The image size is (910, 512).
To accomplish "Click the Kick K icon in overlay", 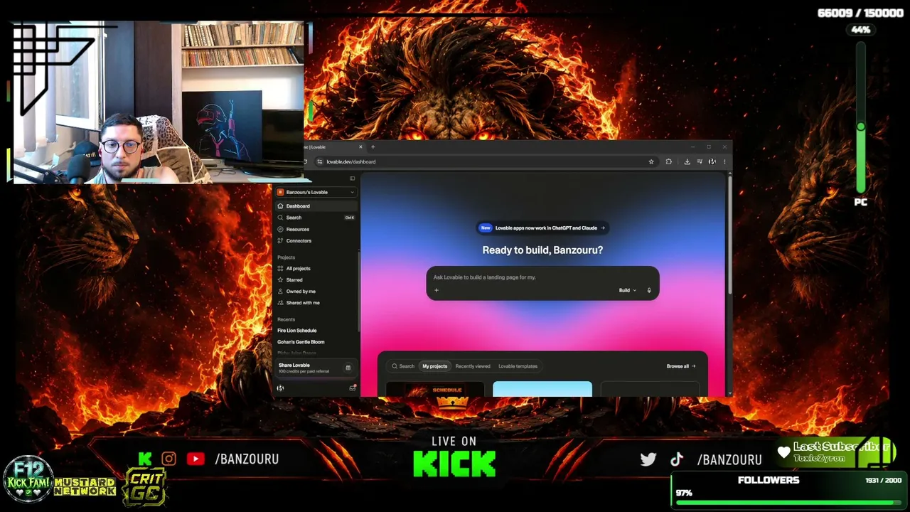I will (x=145, y=459).
